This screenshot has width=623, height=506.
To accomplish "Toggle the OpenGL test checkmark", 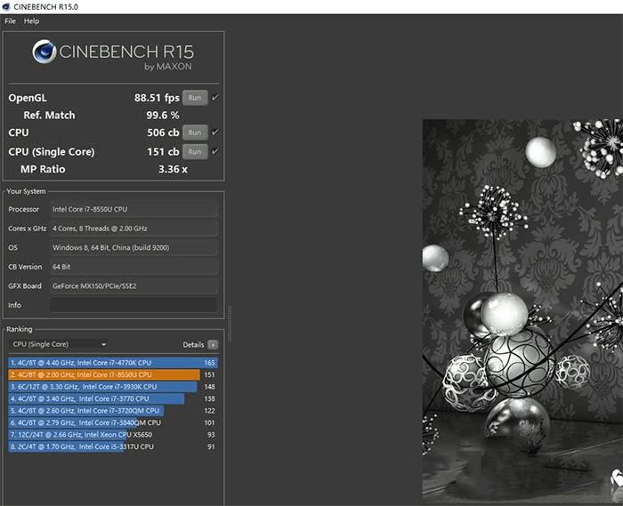I will pos(215,97).
